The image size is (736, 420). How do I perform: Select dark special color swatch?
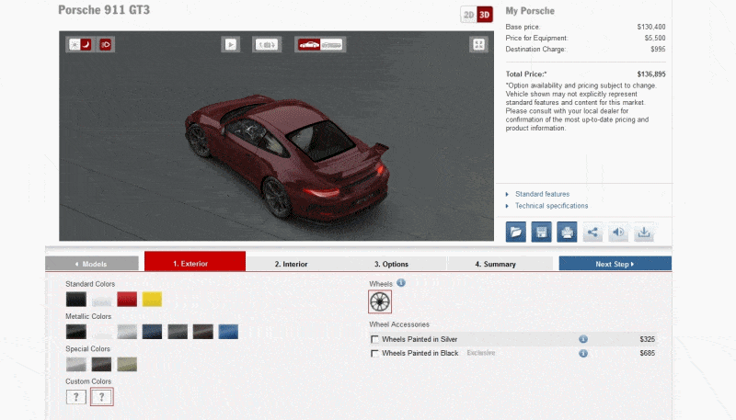tap(101, 364)
